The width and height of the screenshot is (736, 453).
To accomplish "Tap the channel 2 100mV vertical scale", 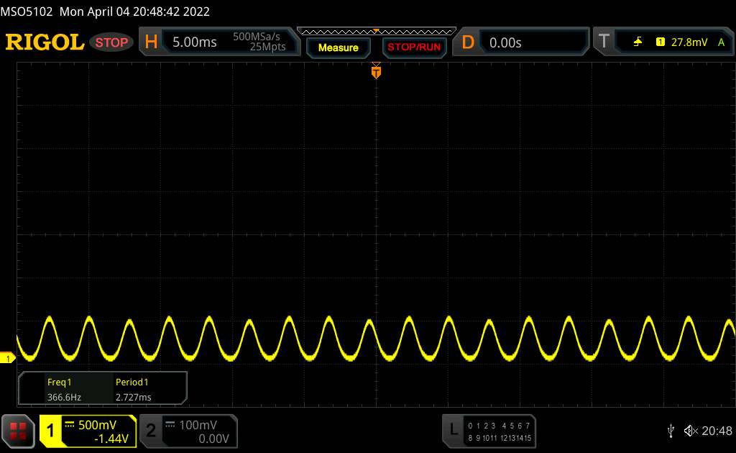I will (x=198, y=425).
